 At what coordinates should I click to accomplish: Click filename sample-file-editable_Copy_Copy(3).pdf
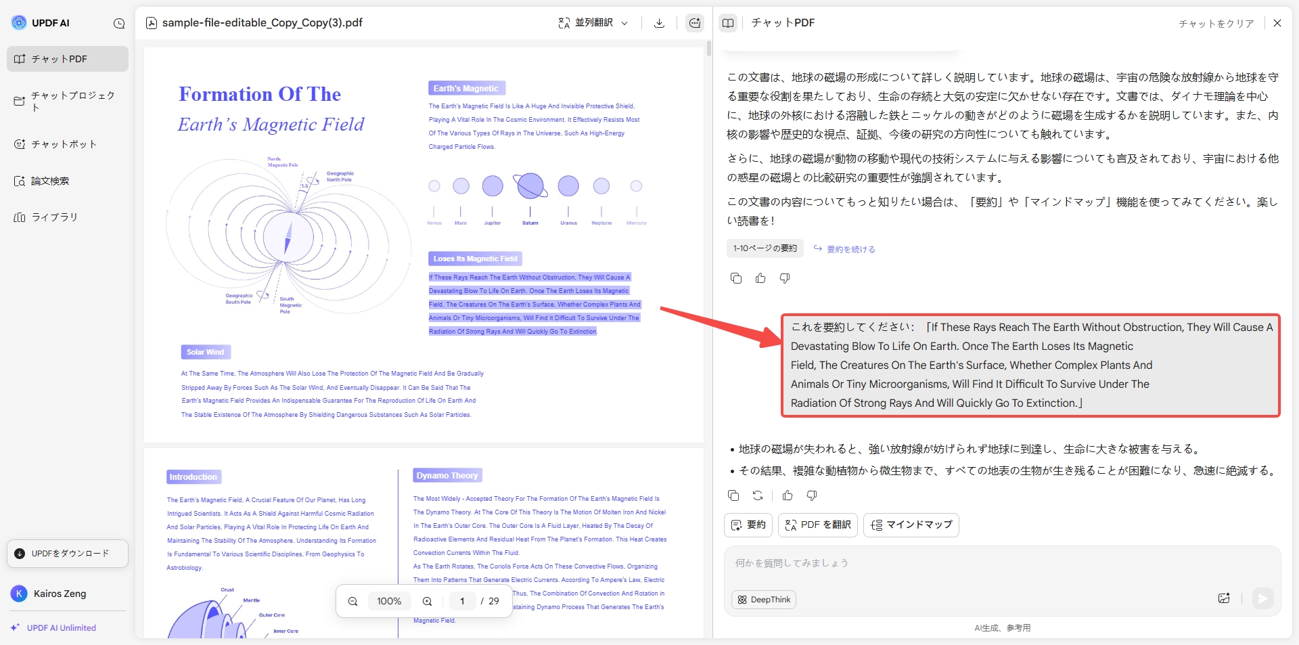click(x=263, y=23)
